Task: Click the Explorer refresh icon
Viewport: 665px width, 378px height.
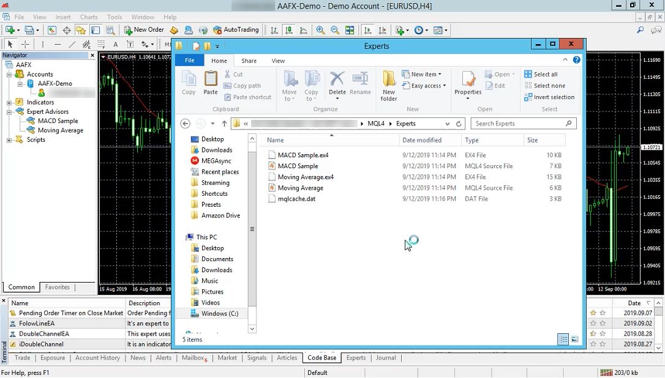Action: [459, 124]
